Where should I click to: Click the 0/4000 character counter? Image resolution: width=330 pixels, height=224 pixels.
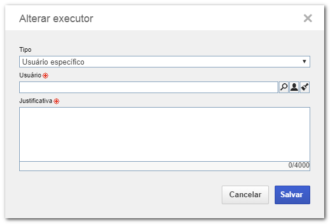click(299, 165)
